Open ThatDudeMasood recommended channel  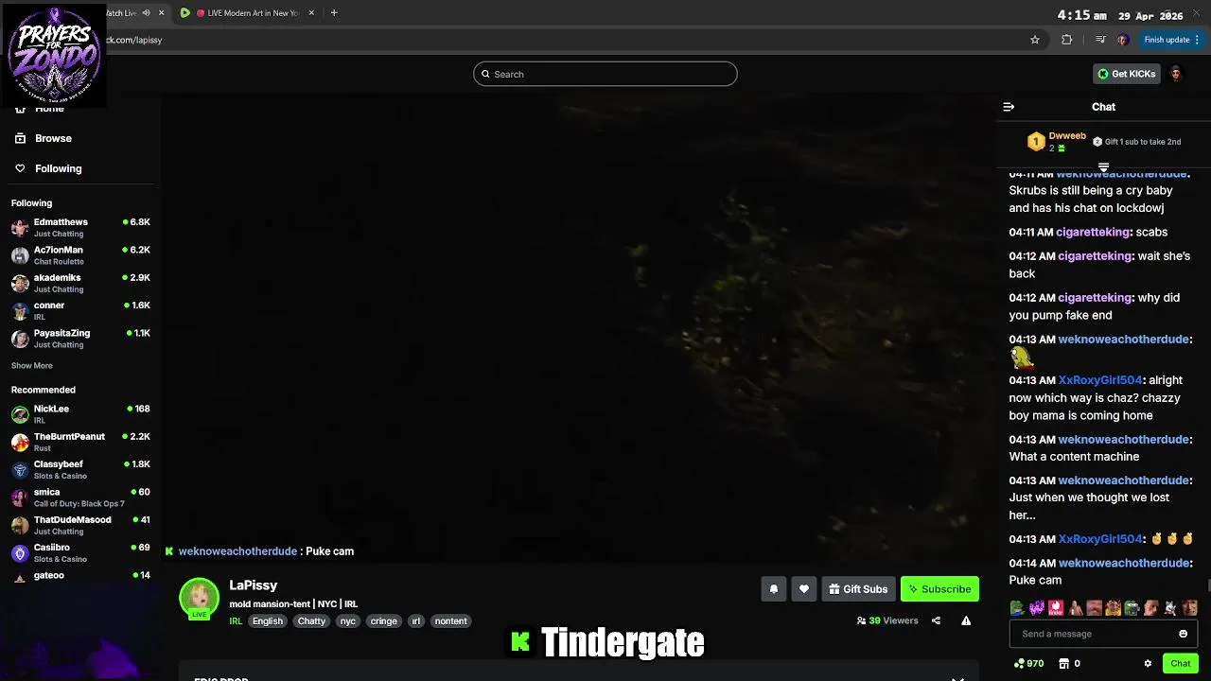(80, 525)
